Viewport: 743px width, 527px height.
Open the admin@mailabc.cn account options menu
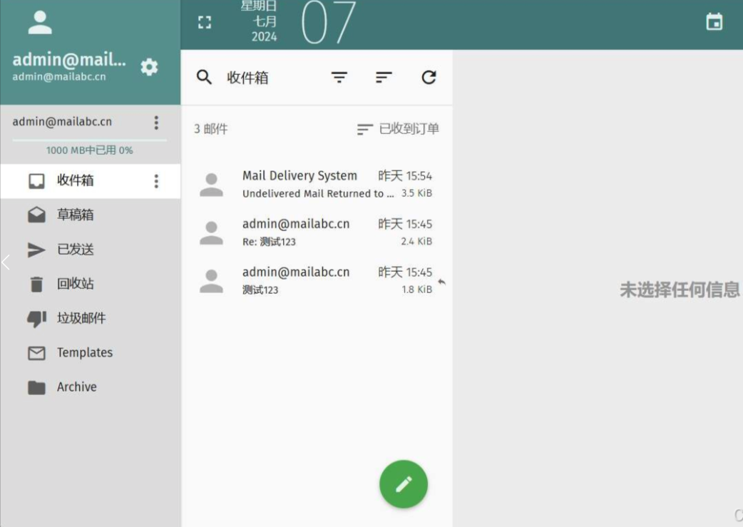pos(156,123)
